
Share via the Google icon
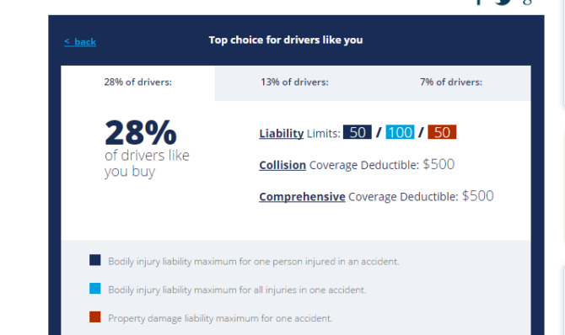(527, 2)
